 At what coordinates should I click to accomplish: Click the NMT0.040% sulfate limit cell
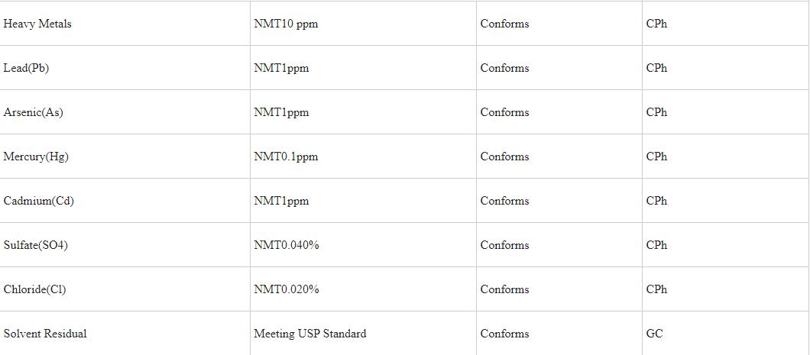tap(287, 245)
